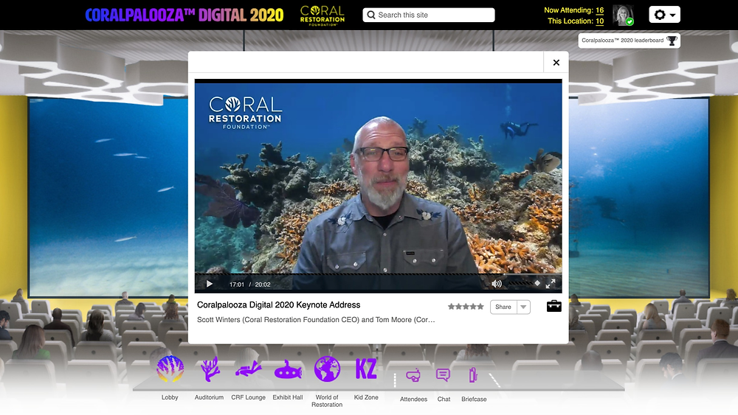Play the keynote video
Viewport: 738px width, 415px height.
coord(210,284)
